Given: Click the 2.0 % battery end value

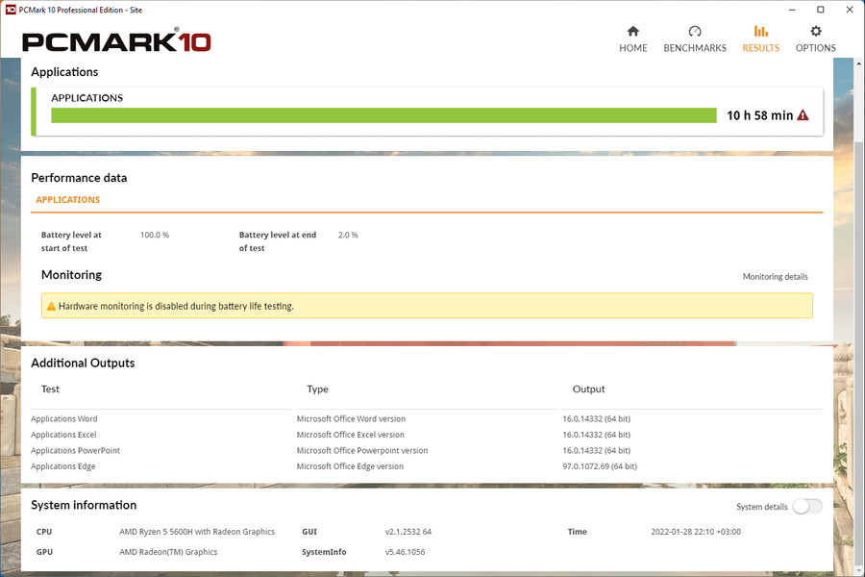Looking at the screenshot, I should coord(348,236).
